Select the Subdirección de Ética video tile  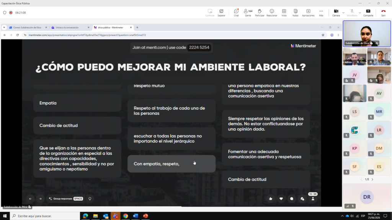(x=367, y=34)
